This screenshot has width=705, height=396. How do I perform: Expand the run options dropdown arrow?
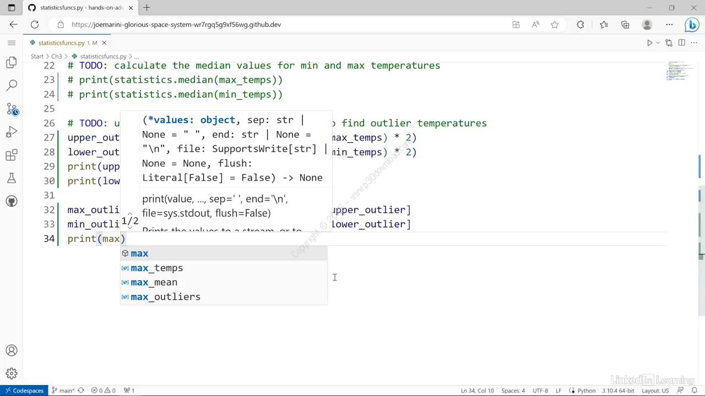click(x=657, y=42)
